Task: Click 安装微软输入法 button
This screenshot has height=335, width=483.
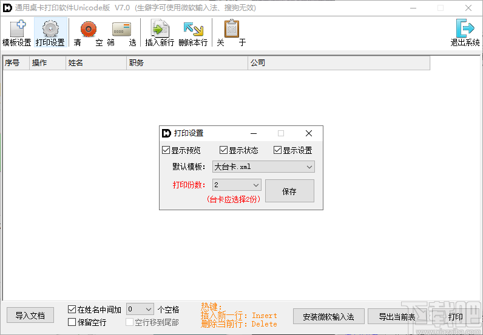Action: pyautogui.click(x=329, y=317)
